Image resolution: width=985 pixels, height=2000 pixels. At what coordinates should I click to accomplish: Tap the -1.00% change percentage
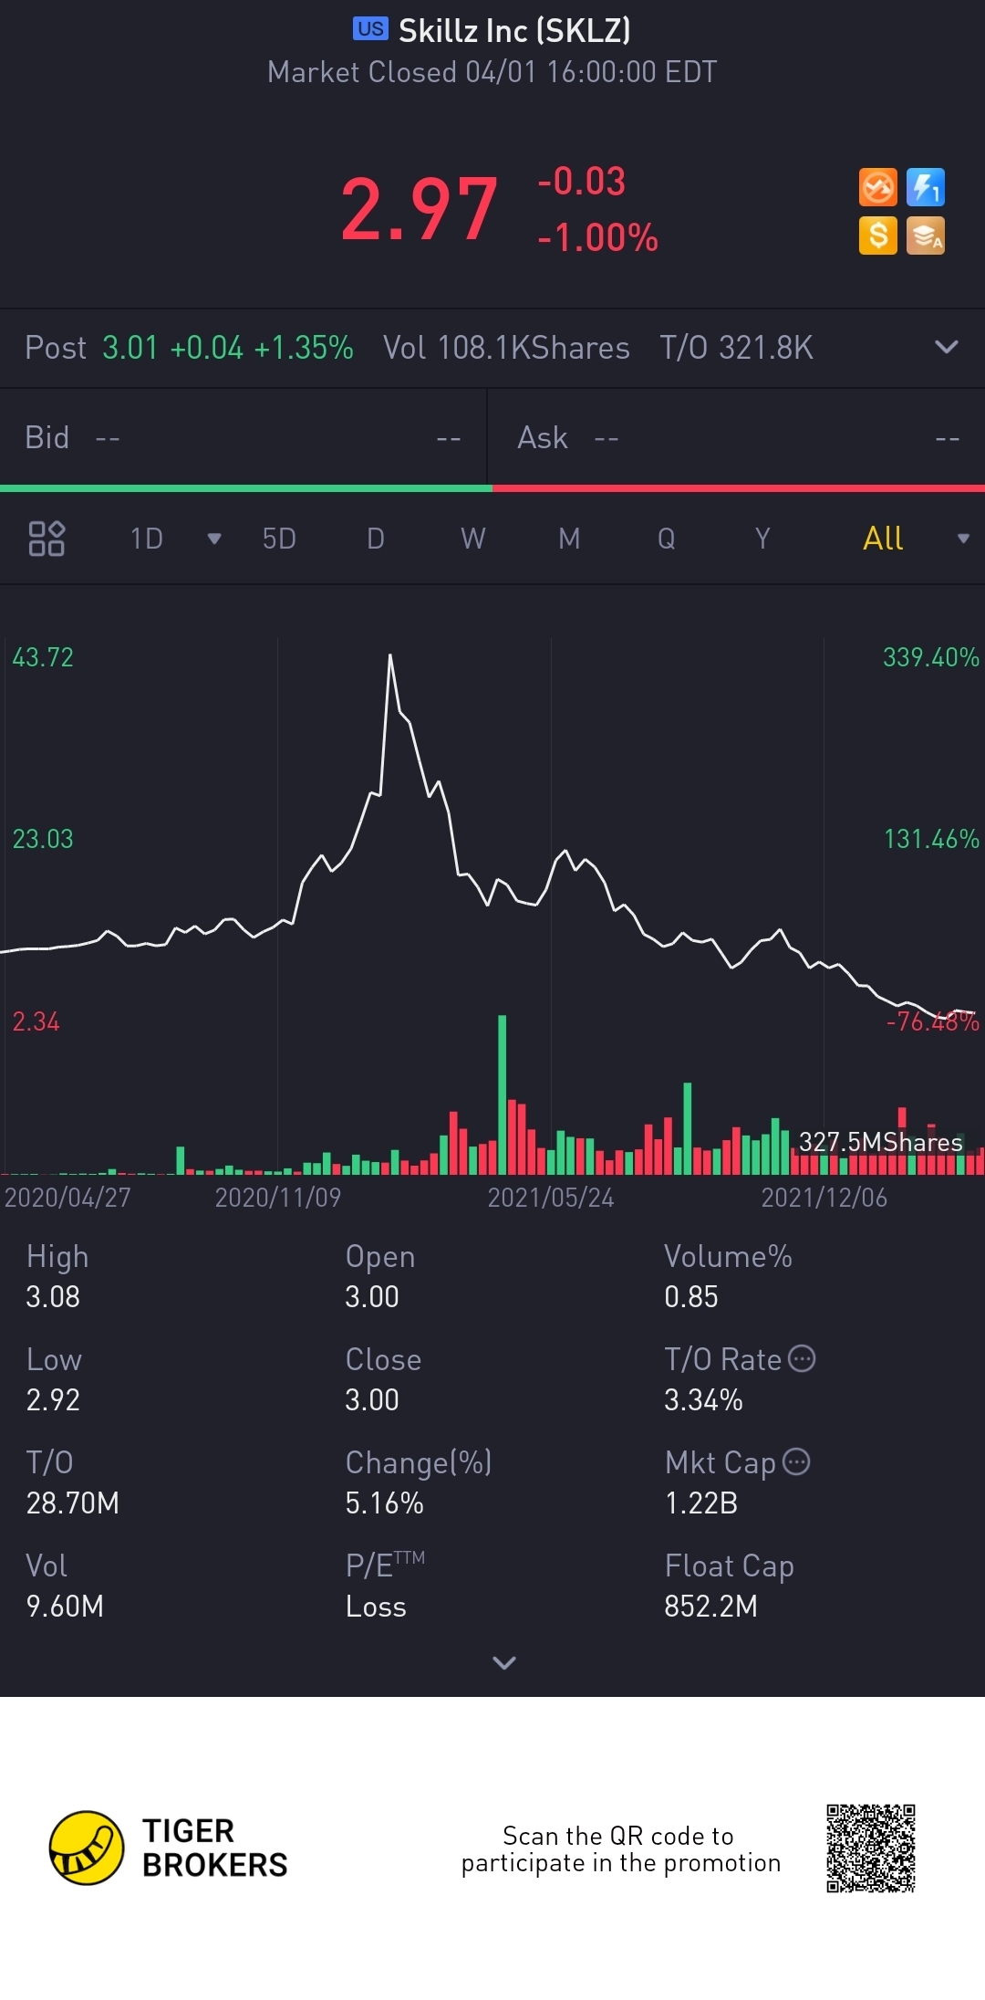598,237
